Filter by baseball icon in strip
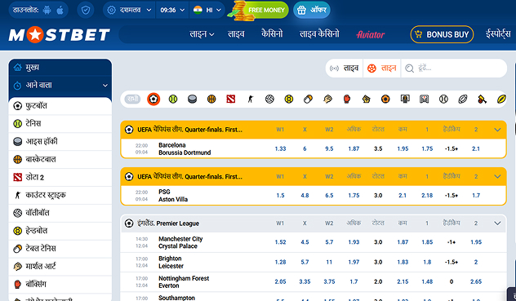The height and width of the screenshot is (301, 516). click(x=443, y=99)
